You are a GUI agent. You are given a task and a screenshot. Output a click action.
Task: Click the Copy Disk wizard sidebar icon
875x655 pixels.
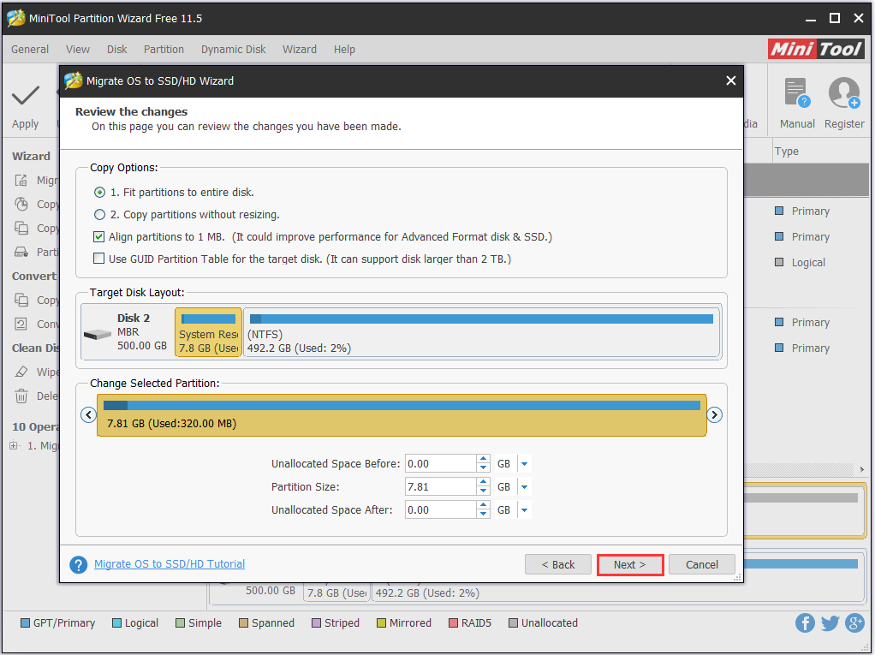21,229
